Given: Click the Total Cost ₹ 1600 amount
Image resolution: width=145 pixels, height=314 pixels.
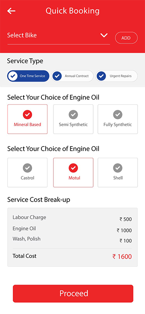Looking at the screenshot, I should point(122,256).
